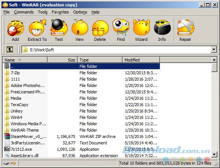The width and height of the screenshot is (220, 168).
Task: Click the 1111 folder icon
Action: [7, 79]
